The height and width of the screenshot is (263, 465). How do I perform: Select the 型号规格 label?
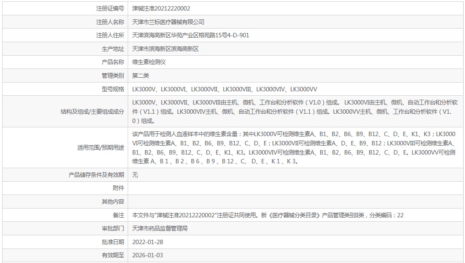113,89
